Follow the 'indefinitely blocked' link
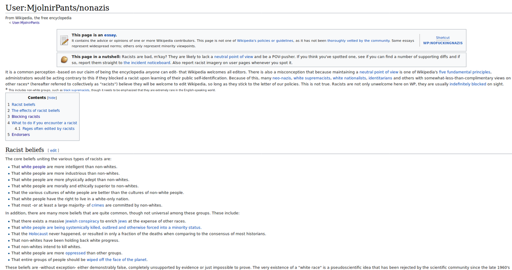 point(468,84)
